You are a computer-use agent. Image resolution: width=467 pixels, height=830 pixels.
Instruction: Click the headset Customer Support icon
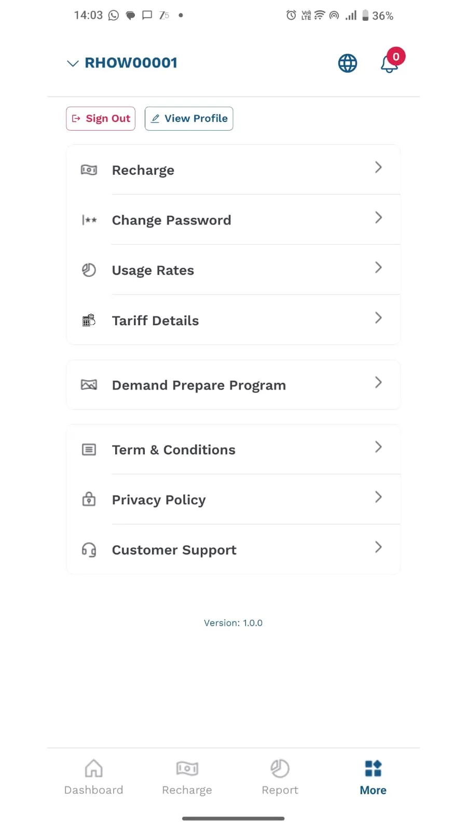click(89, 550)
